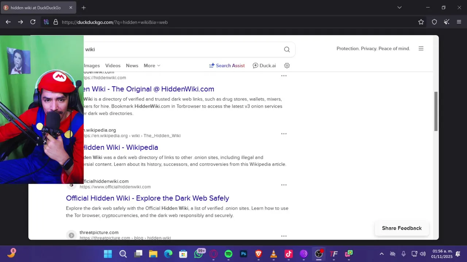Open the clock showing 01:56 a. m.

pyautogui.click(x=443, y=254)
